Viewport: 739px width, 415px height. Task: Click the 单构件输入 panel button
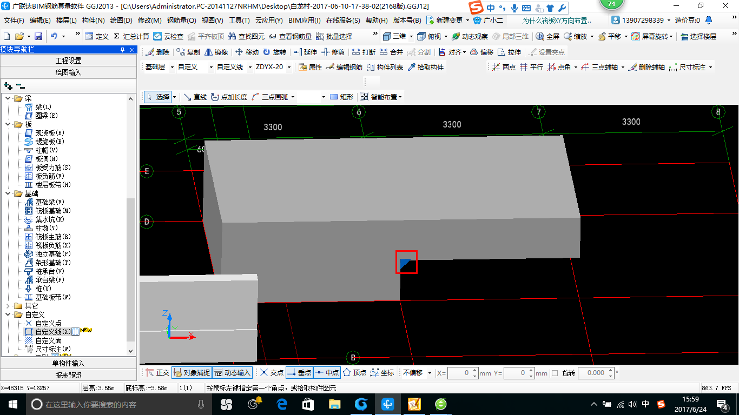[68, 363]
